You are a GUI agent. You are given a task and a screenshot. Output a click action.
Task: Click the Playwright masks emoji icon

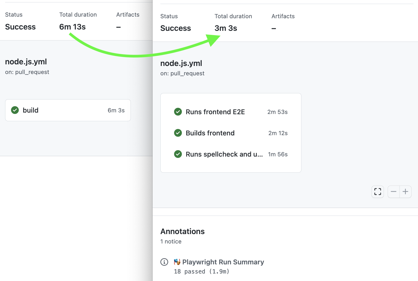pos(177,262)
